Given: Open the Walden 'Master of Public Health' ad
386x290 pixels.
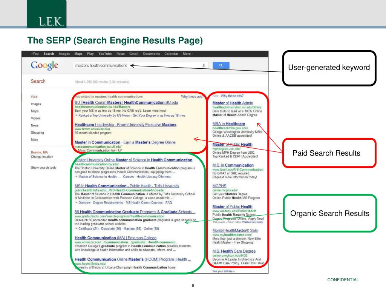Looking at the screenshot, I should 232,207.
